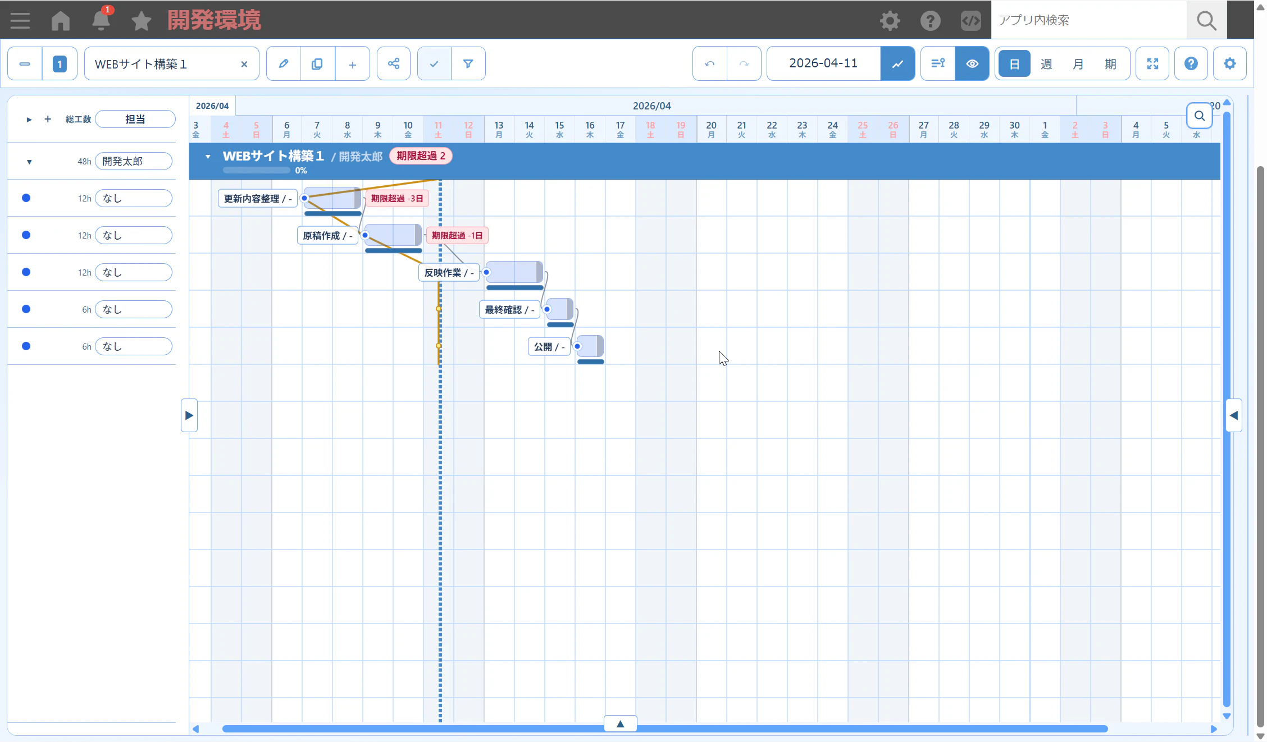Toggle the critical path list icon
The height and width of the screenshot is (742, 1267).
[x=938, y=64]
